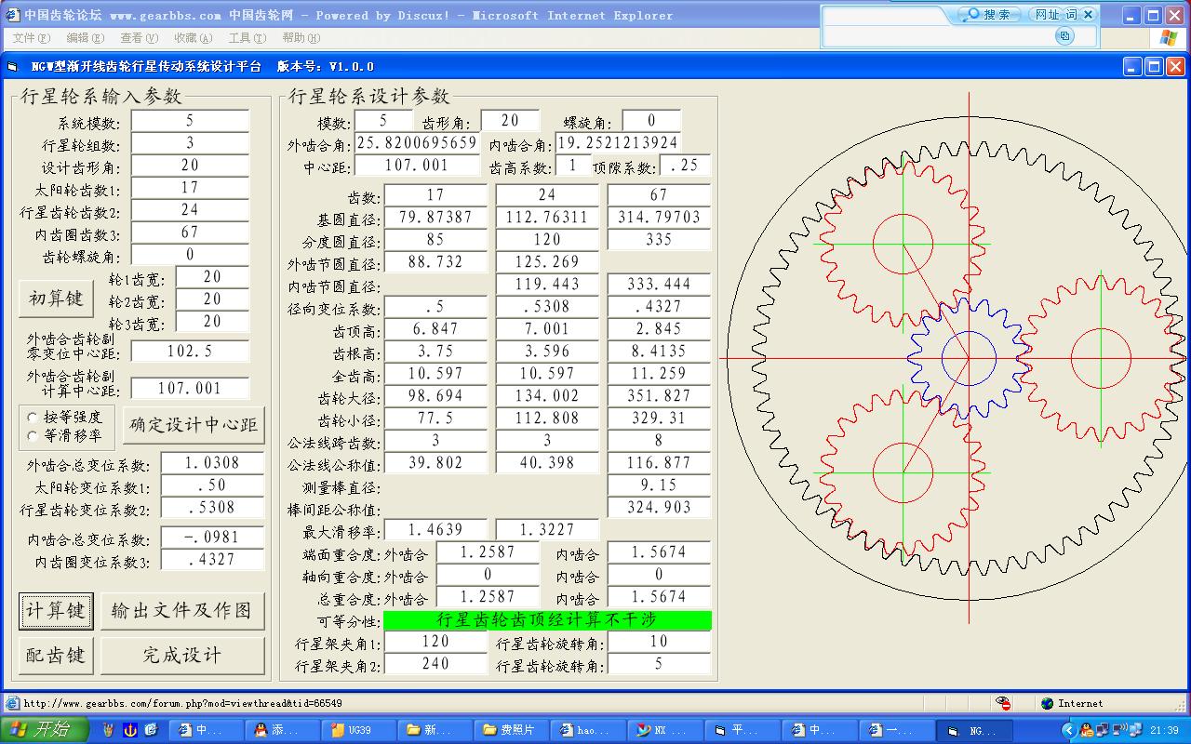The image size is (1191, 744).
Task: Click the magnifier 搜索 search button
Action: [x=988, y=15]
